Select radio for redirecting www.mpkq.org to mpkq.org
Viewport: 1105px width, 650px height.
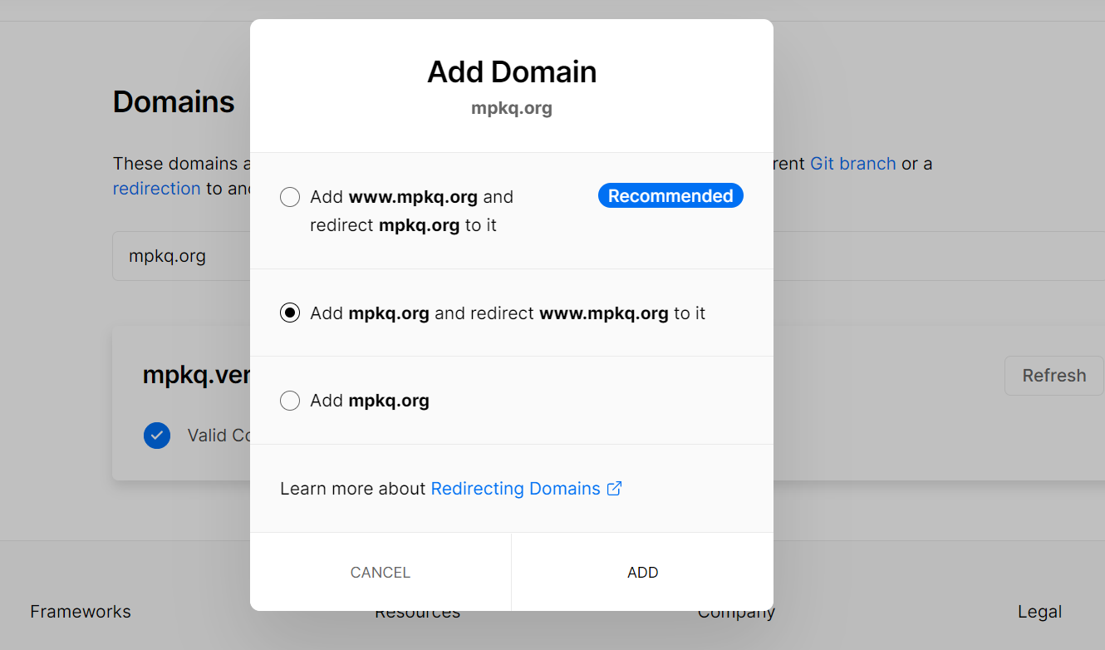(x=290, y=313)
